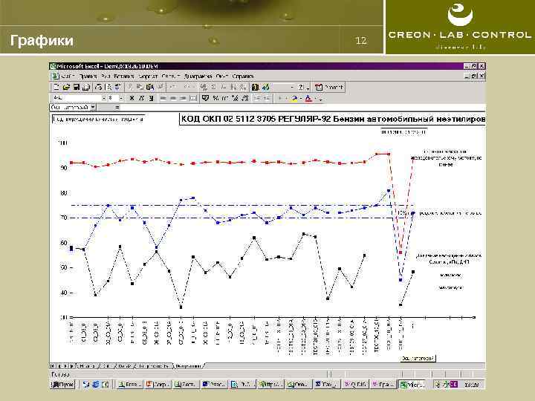Click the Пуск Start button
535x401 pixels.
pos(62,385)
